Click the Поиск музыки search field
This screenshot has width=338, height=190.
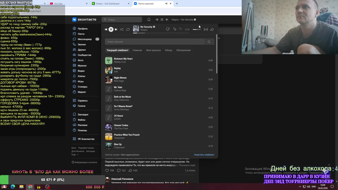pos(154,42)
